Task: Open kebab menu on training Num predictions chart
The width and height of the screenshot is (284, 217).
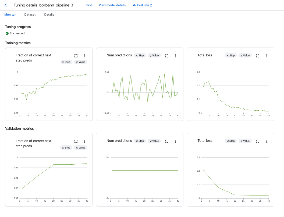Action: (175, 56)
